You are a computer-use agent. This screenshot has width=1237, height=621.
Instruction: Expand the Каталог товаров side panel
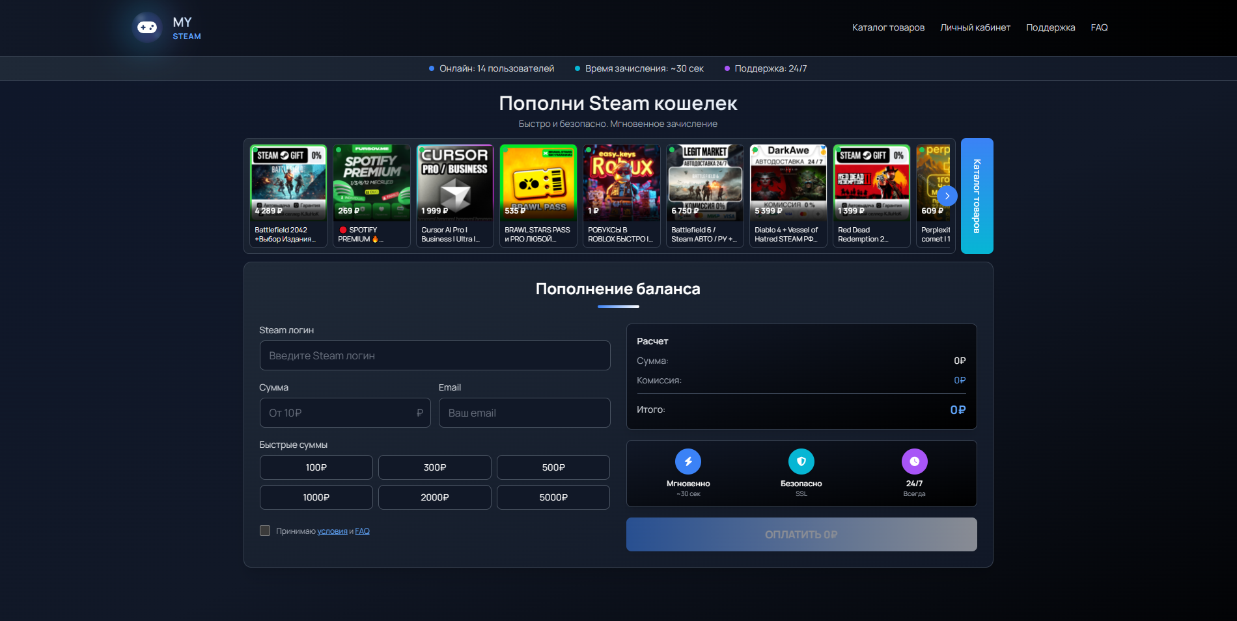(976, 196)
